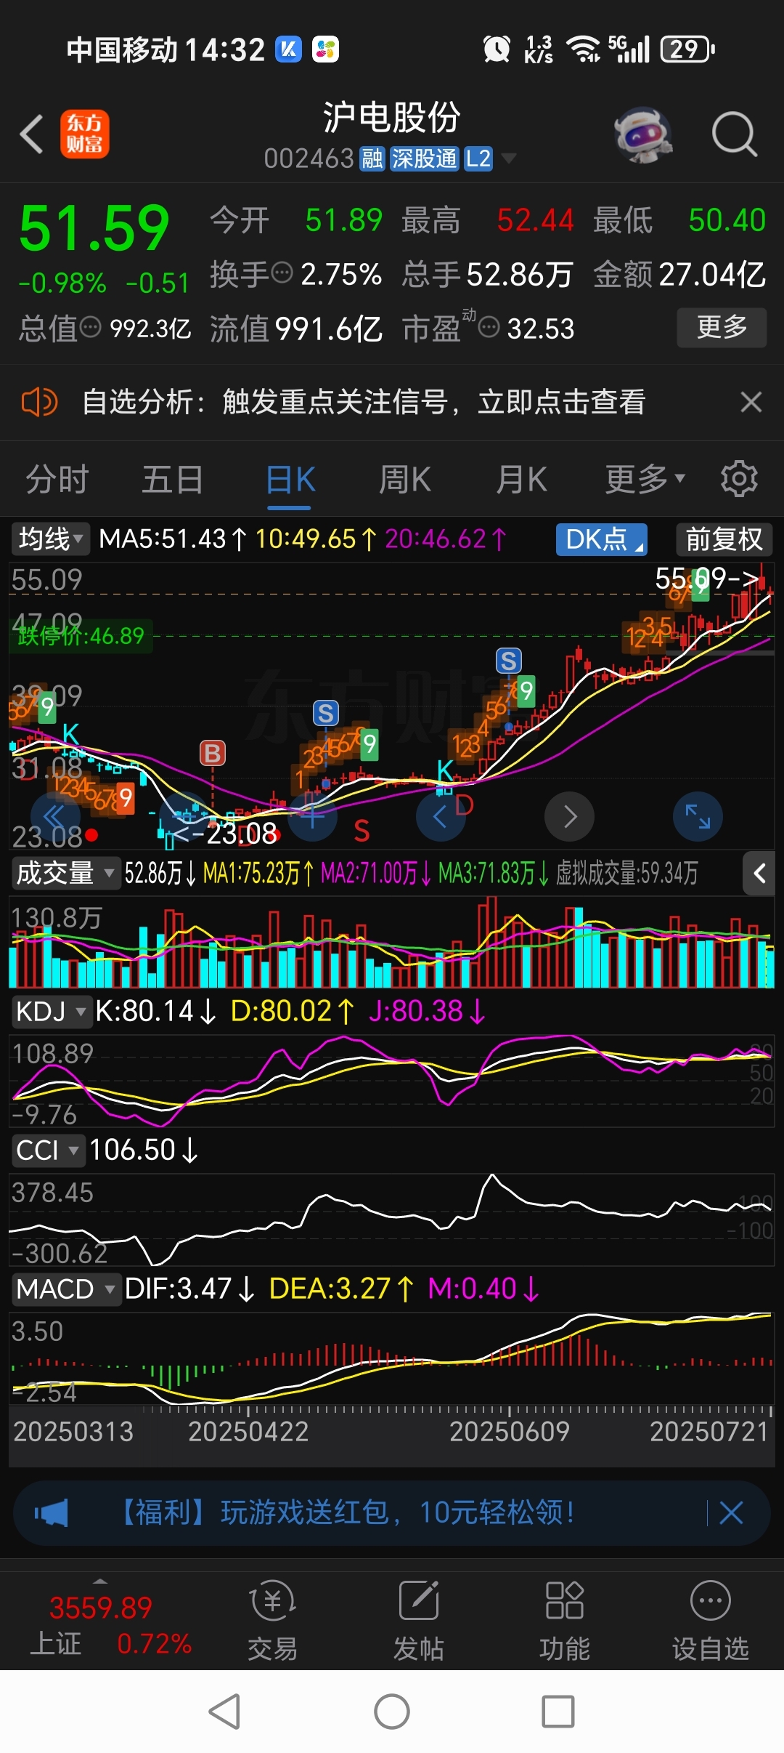Open 均线 indicator dropdown
This screenshot has height=1753, width=784.
tap(50, 539)
